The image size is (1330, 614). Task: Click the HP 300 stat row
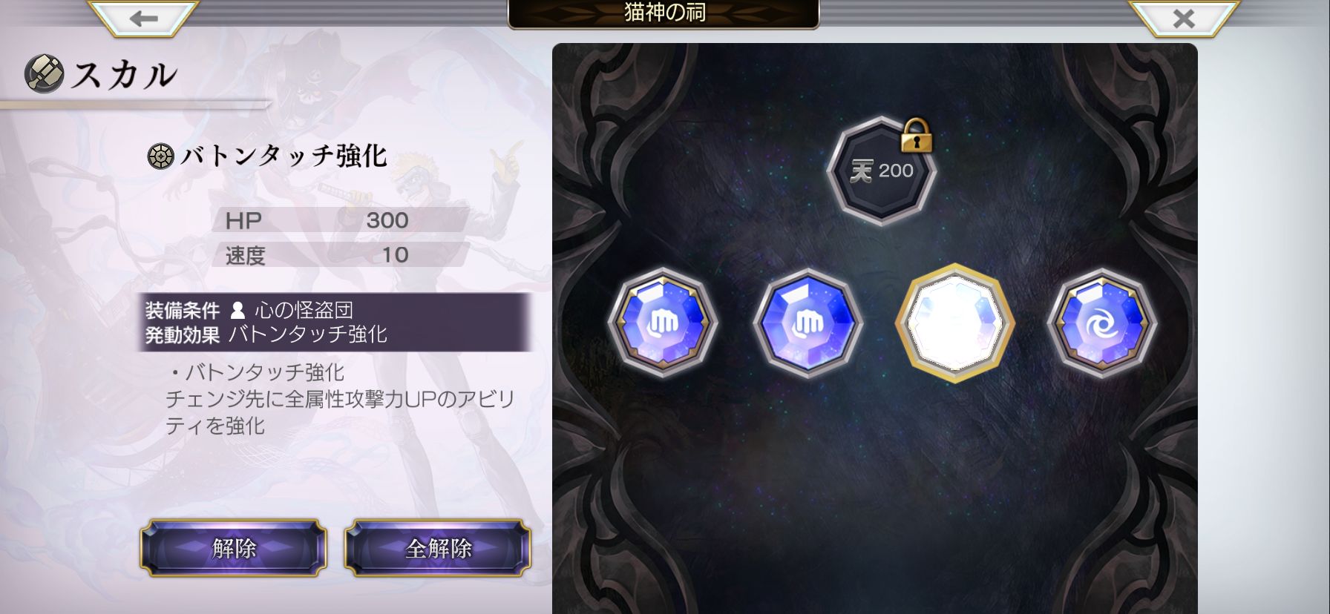[x=340, y=220]
